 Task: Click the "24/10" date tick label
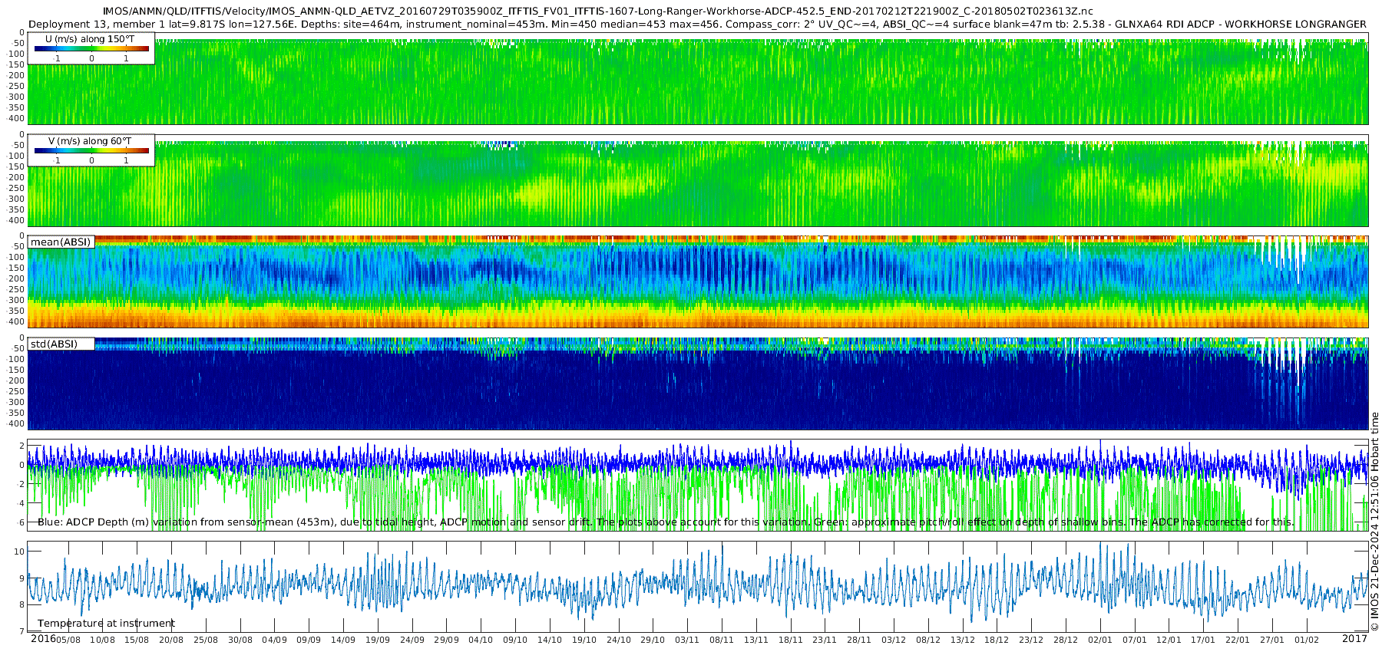(619, 640)
